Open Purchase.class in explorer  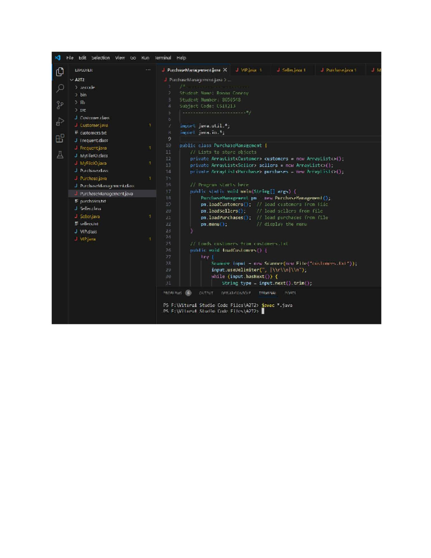(112, 171)
